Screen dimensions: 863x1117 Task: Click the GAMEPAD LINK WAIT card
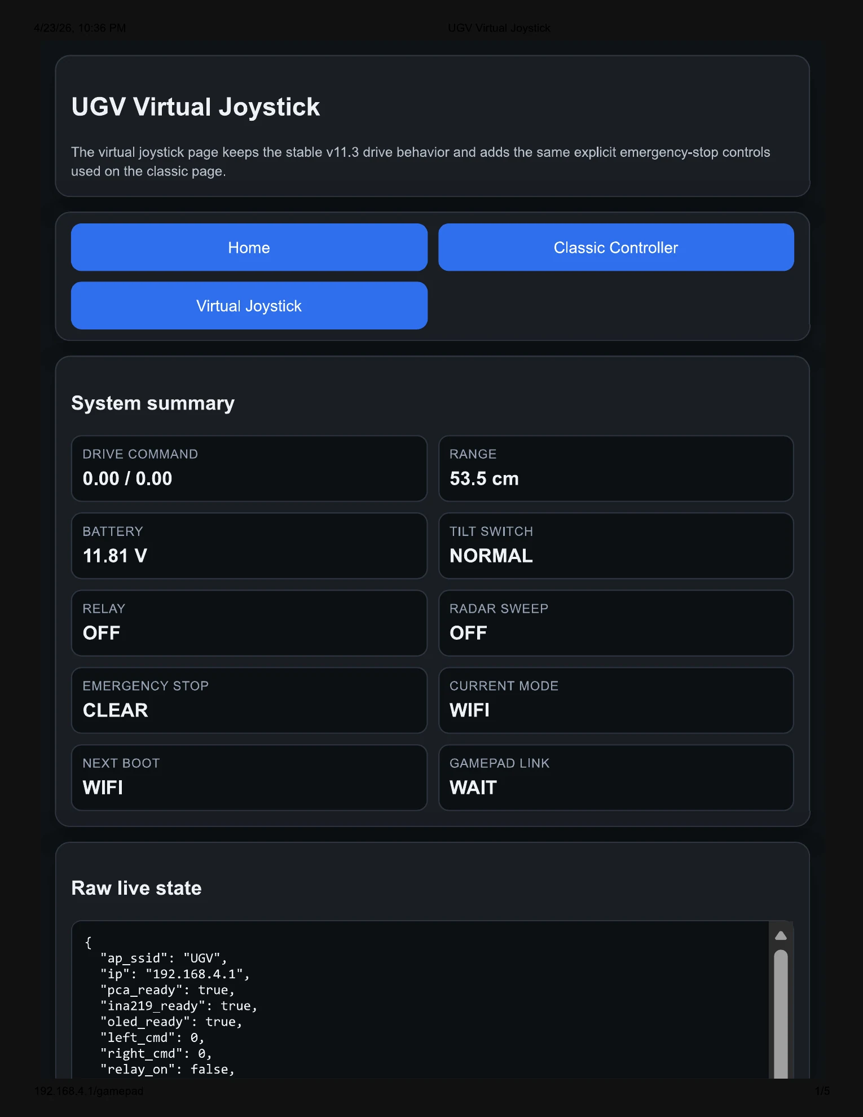[616, 777]
